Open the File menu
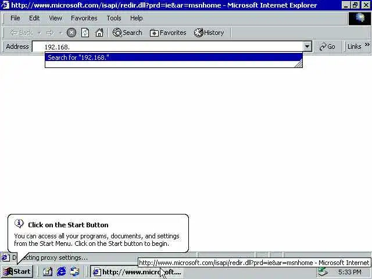The image size is (372, 279). point(15,18)
